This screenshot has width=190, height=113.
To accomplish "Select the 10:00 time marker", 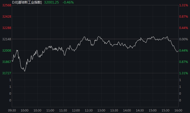I will (x=24, y=110).
